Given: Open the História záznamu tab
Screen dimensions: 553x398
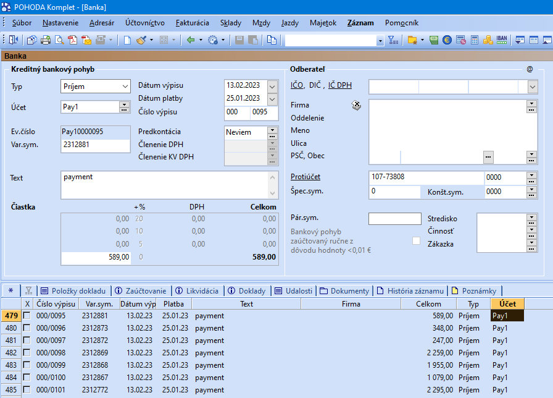Looking at the screenshot, I should (410, 291).
